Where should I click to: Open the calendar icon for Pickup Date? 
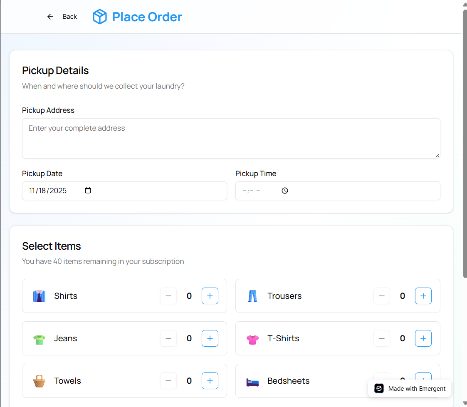coord(88,190)
